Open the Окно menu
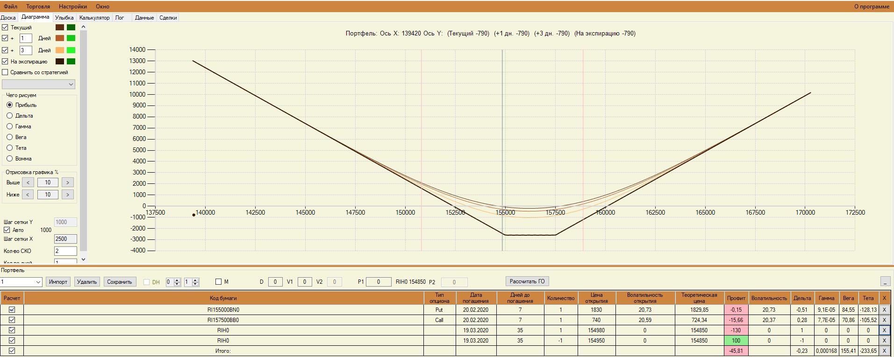Viewport: 894px width, 357px height. (x=103, y=7)
